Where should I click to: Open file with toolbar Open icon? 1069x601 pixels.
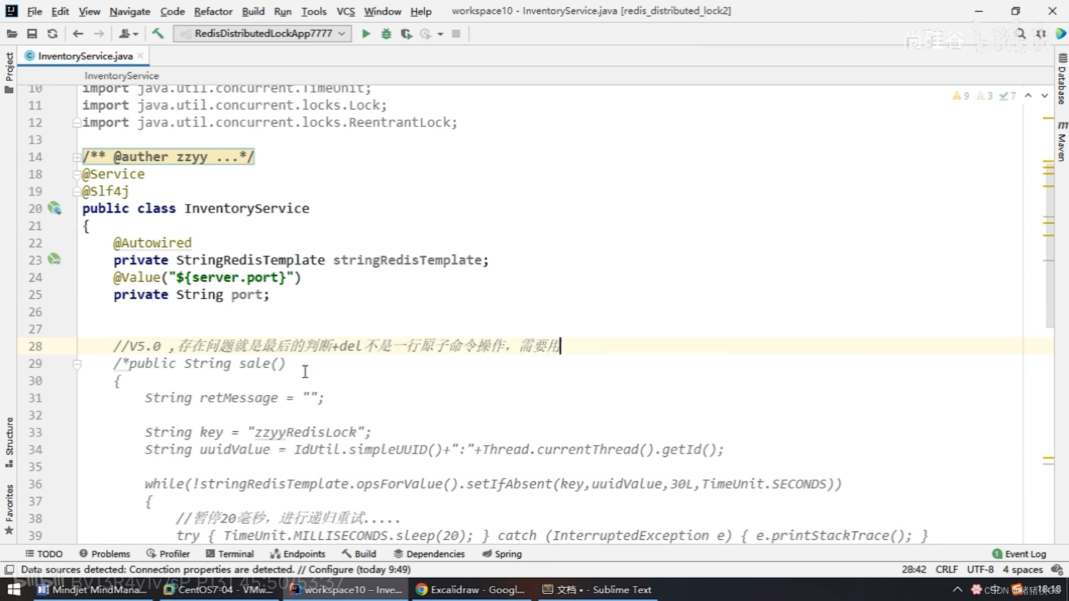coord(12,34)
